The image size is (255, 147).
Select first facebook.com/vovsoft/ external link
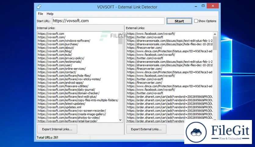(151, 34)
